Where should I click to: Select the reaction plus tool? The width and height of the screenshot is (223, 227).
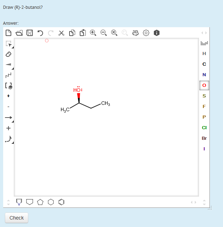click(x=8, y=128)
